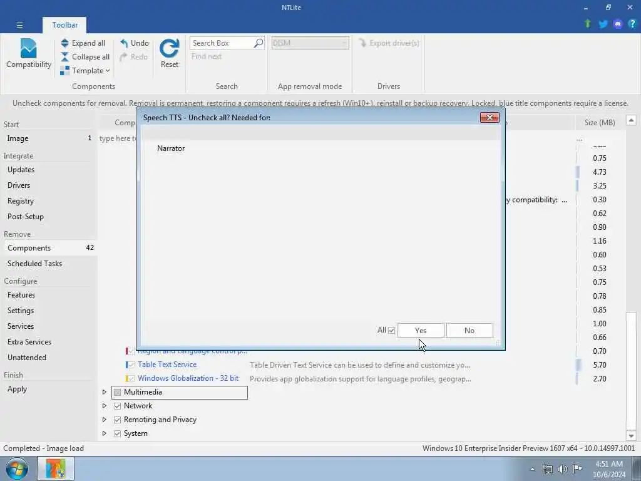Uncheck the Network checkbox
Image resolution: width=641 pixels, height=481 pixels.
point(117,406)
